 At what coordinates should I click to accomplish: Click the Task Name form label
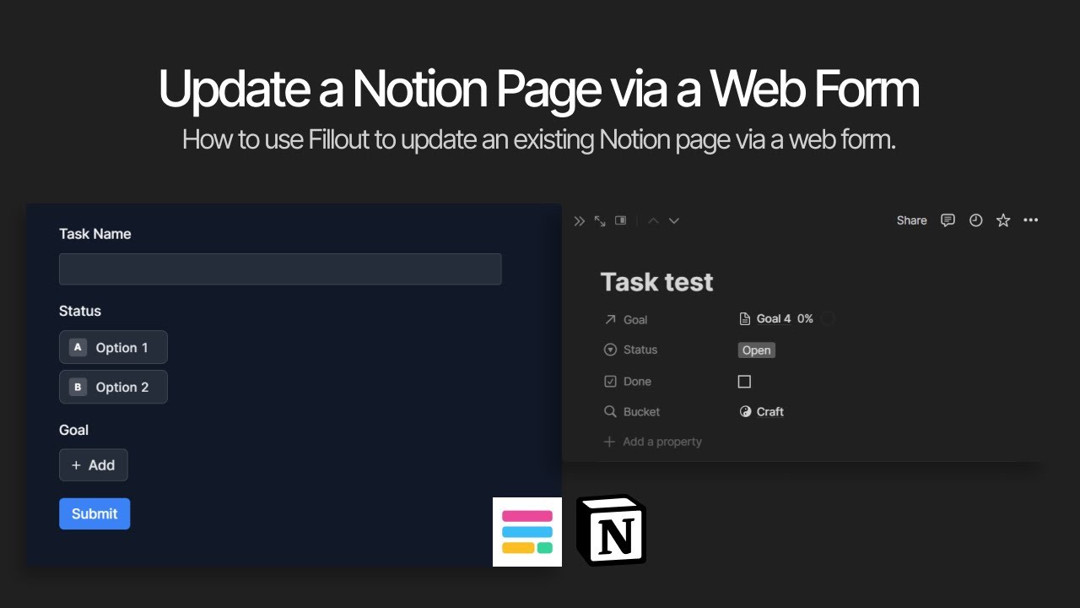(x=95, y=234)
